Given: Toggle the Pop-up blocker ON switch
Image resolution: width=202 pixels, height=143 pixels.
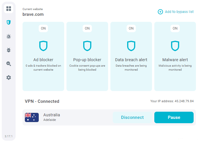Looking at the screenshot, I should pos(87,28).
